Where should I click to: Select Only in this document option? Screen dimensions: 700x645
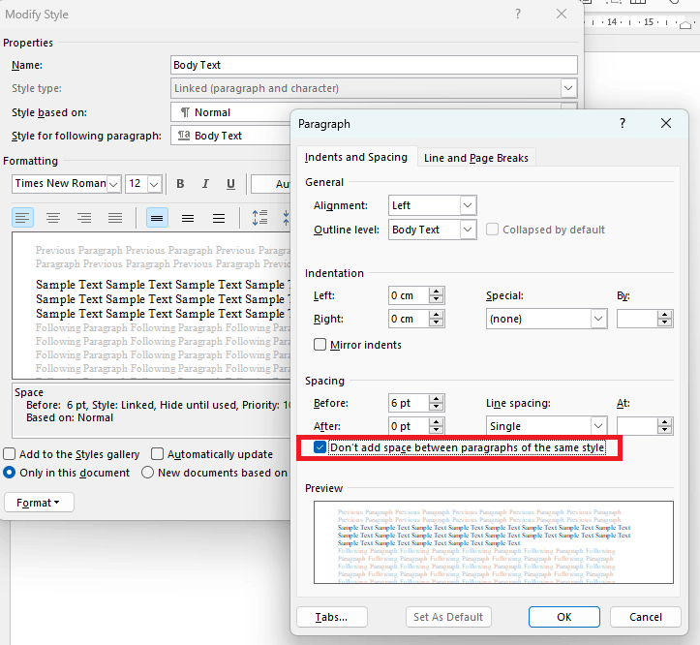10,473
